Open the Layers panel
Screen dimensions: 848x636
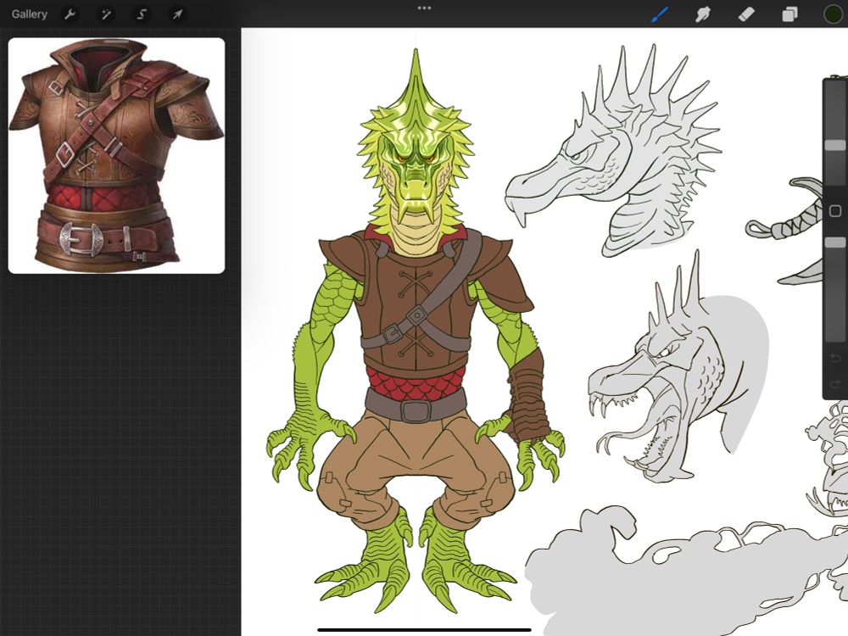coord(789,14)
